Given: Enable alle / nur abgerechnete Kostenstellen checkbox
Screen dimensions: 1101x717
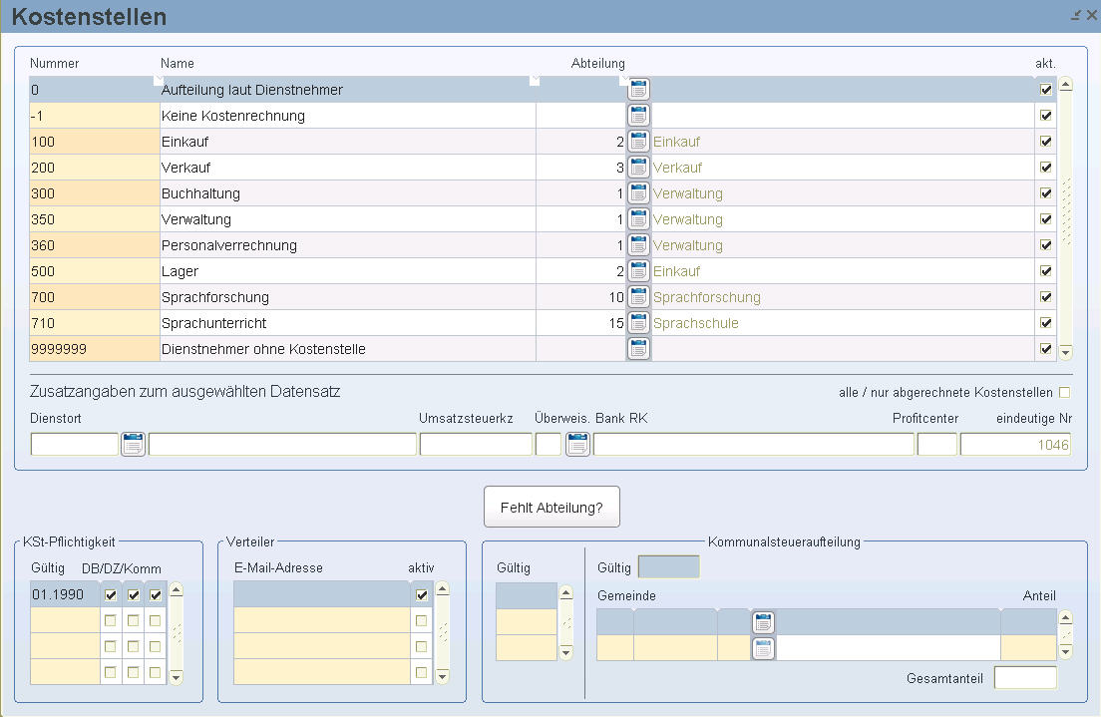Looking at the screenshot, I should pyautogui.click(x=1064, y=393).
